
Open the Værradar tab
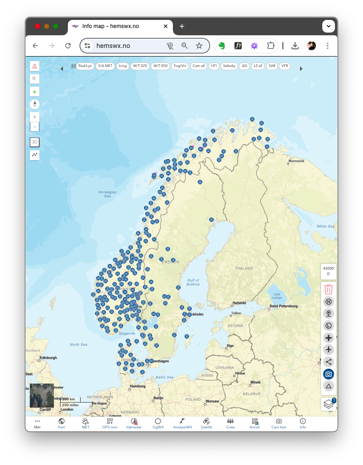134,424
